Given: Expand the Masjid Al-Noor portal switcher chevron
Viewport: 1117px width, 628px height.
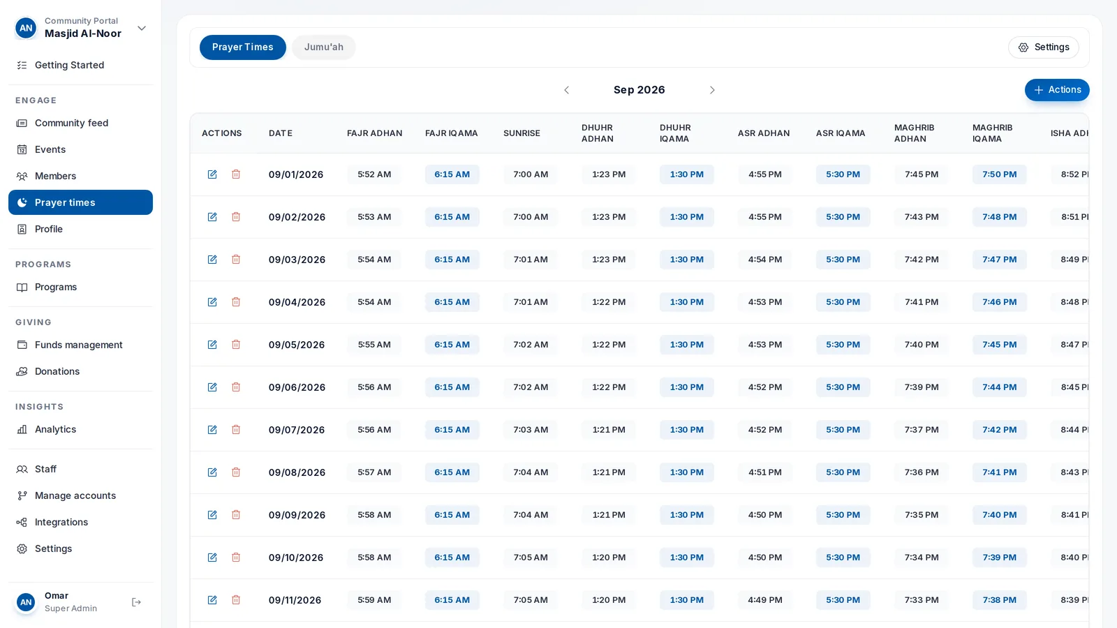Looking at the screenshot, I should tap(142, 28).
